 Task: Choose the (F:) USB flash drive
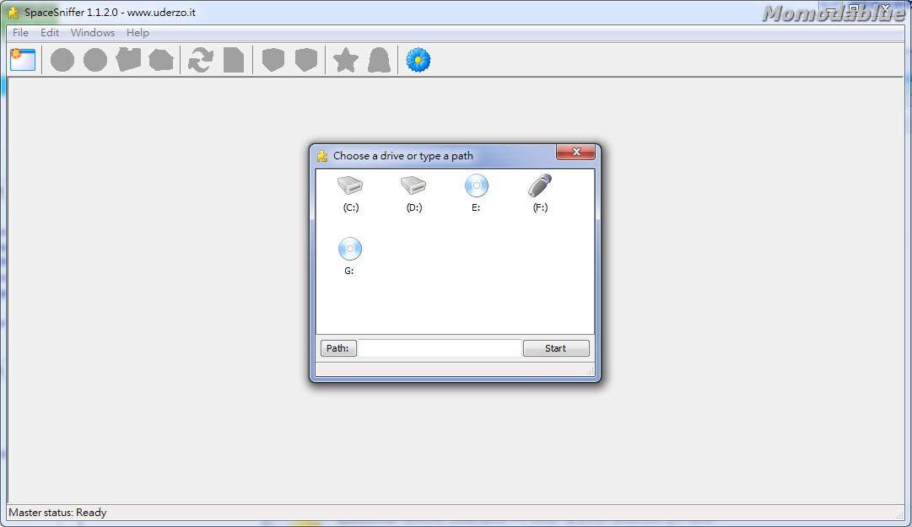[540, 193]
